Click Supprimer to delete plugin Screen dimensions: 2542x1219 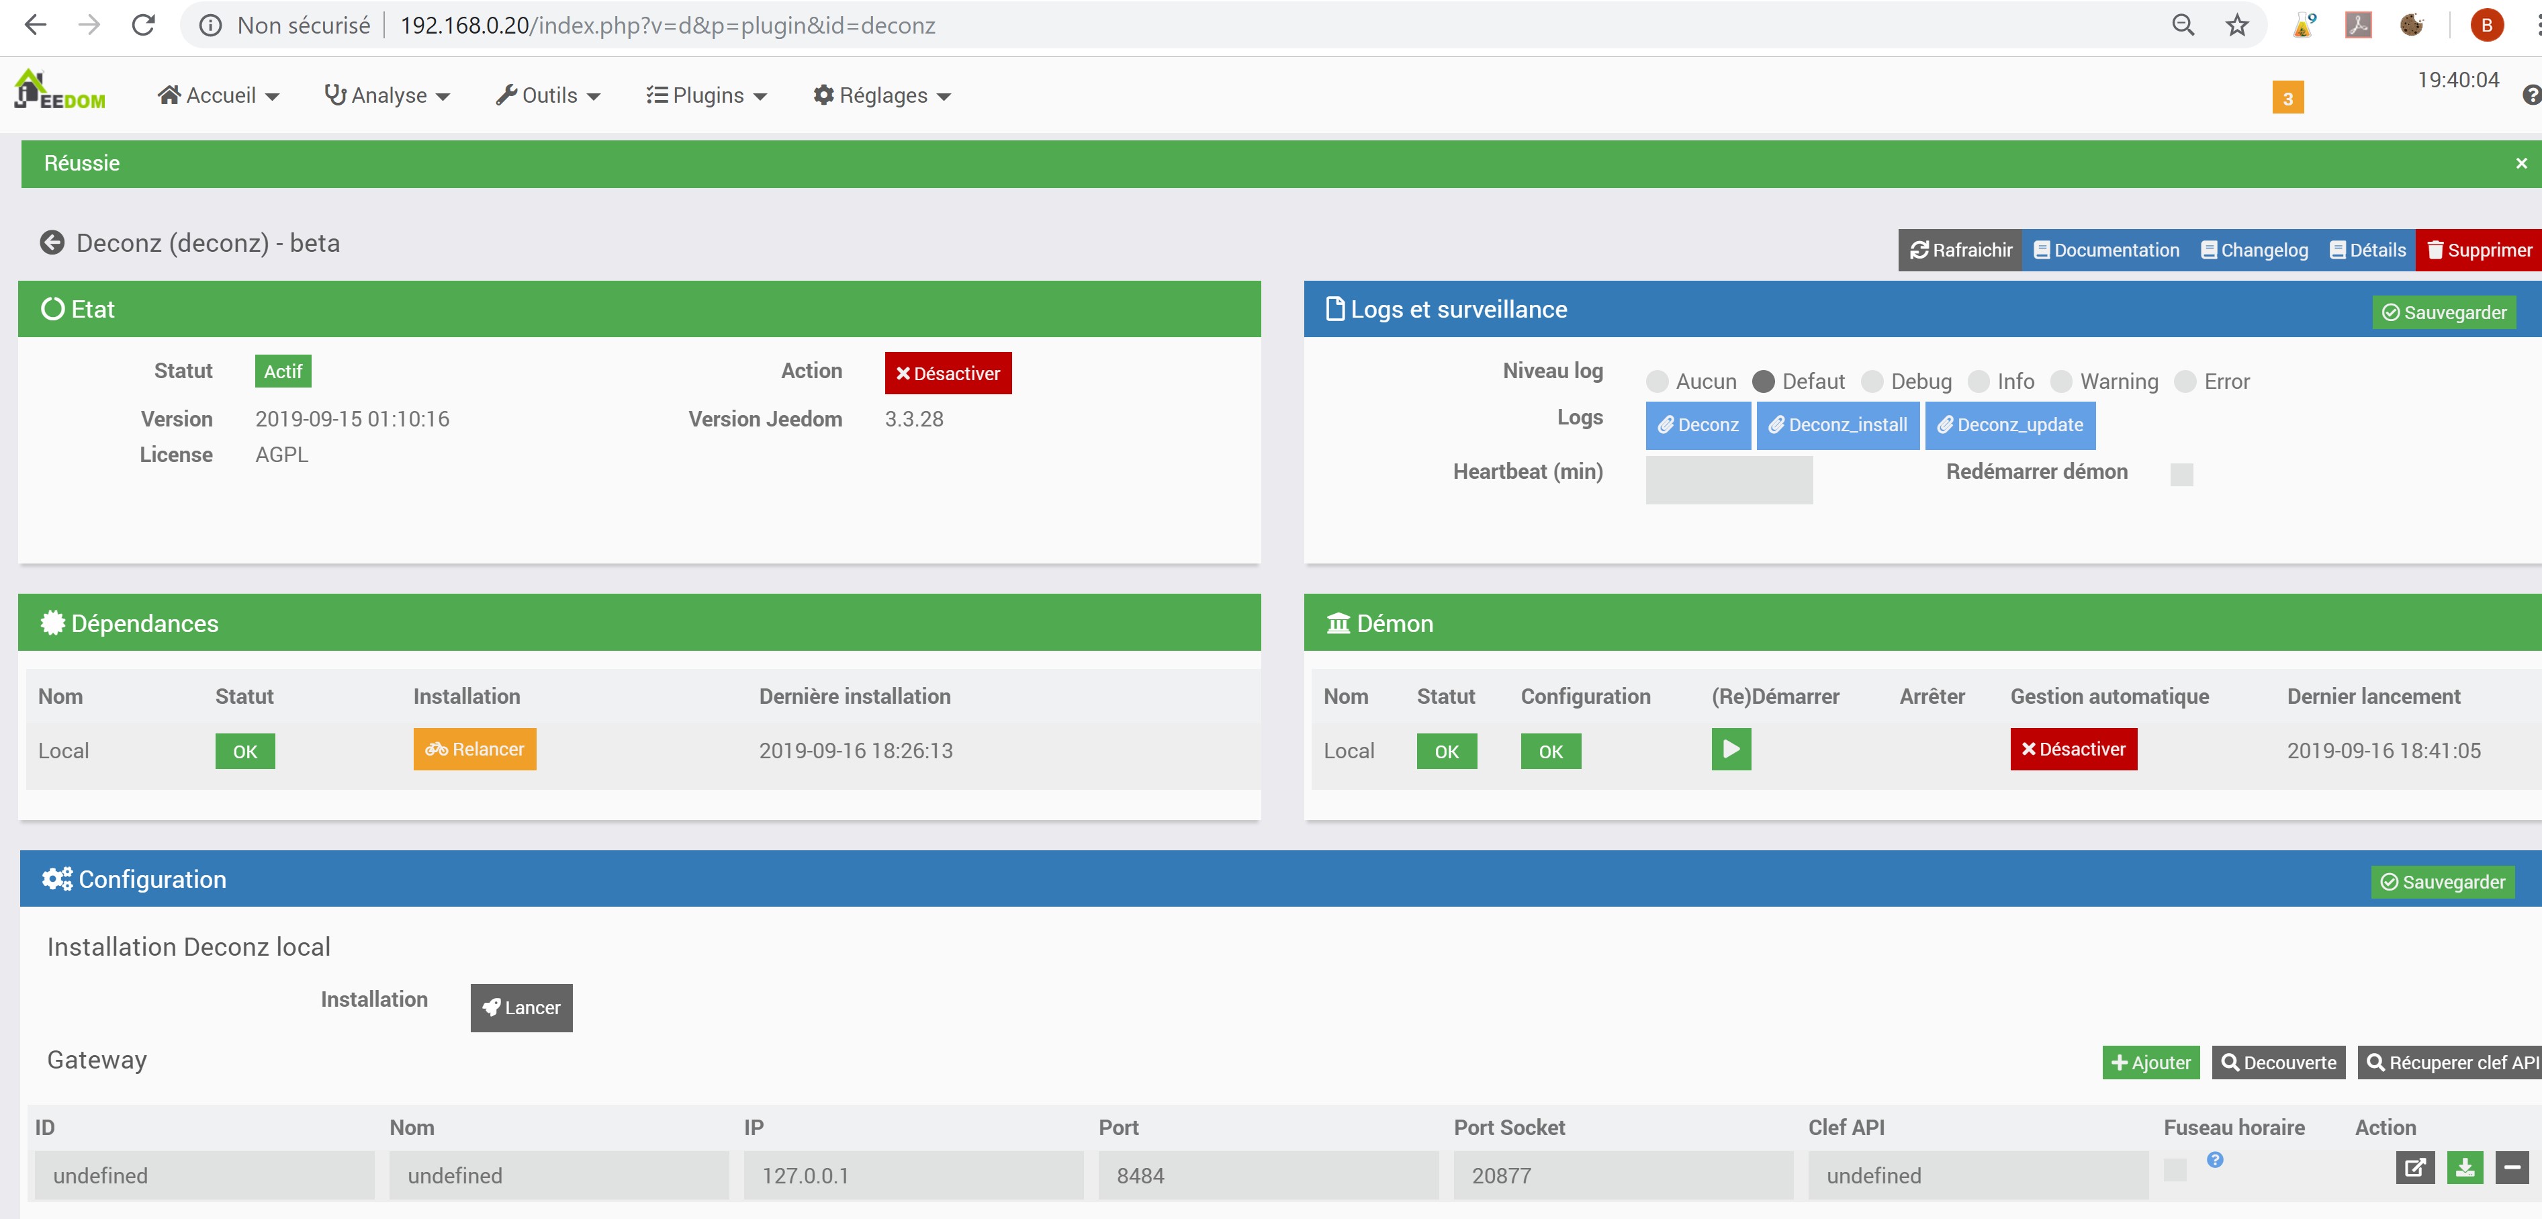click(2479, 250)
